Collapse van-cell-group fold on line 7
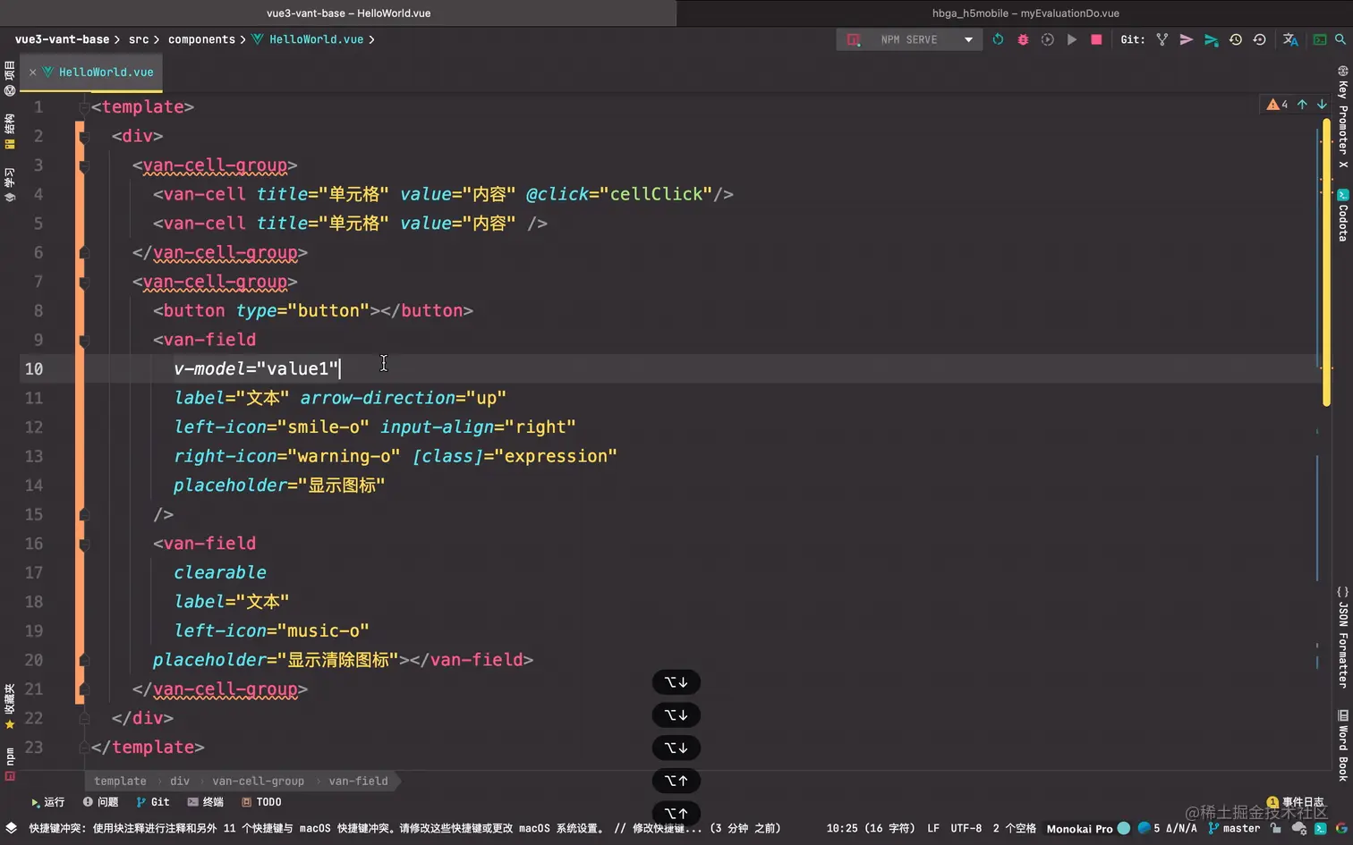 [84, 283]
